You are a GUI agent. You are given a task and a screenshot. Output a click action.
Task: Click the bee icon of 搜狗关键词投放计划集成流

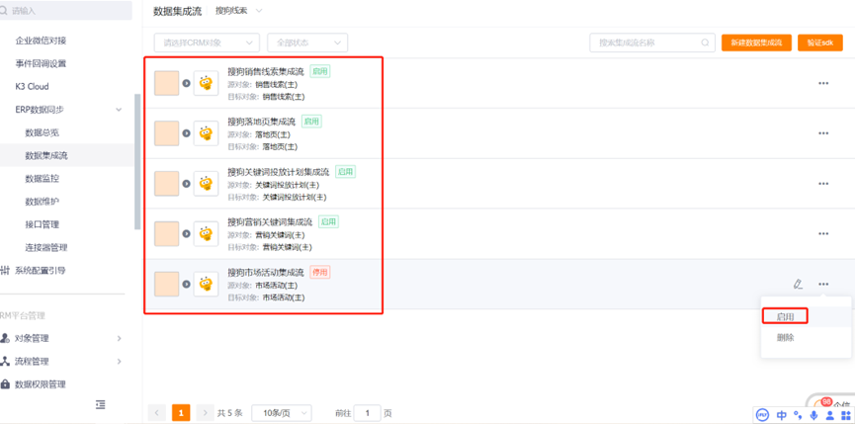click(x=207, y=184)
